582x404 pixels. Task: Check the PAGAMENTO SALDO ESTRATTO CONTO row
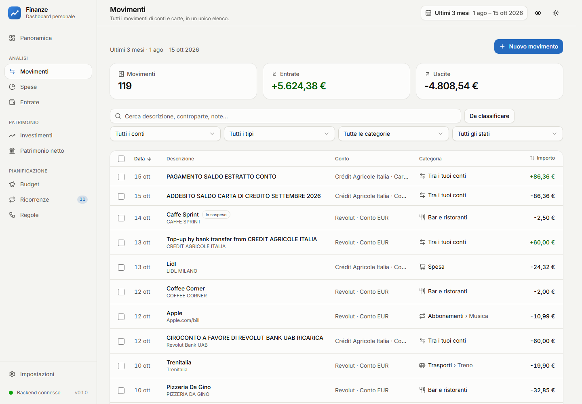[121, 177]
